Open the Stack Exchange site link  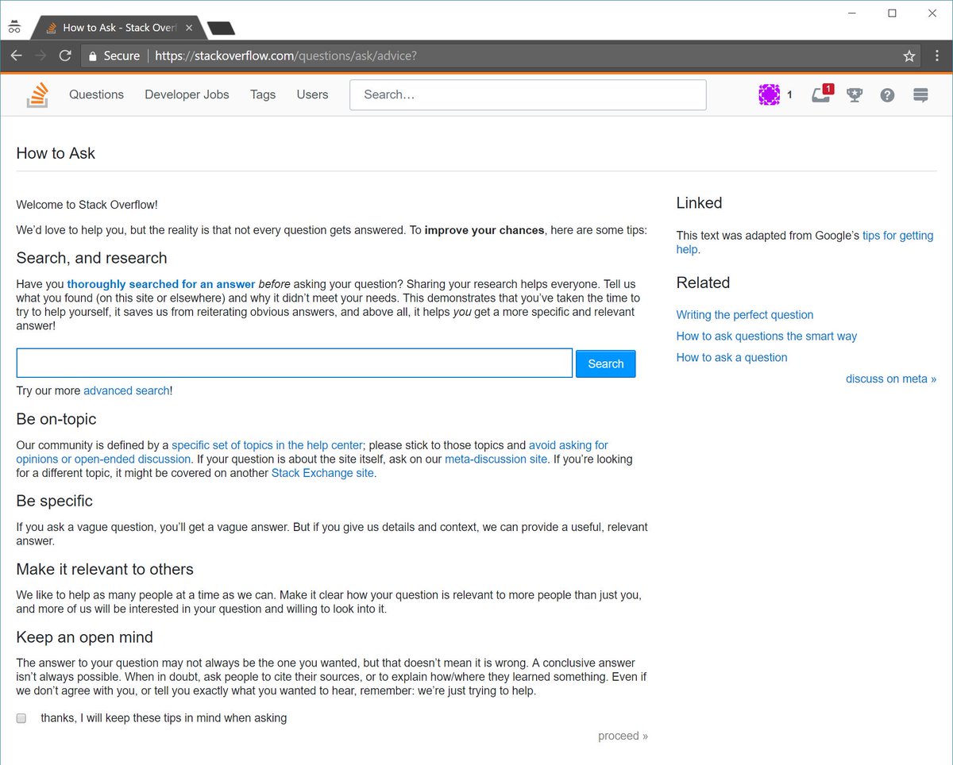pos(322,473)
